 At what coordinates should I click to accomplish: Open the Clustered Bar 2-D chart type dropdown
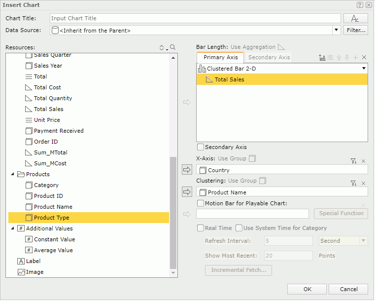pos(364,69)
